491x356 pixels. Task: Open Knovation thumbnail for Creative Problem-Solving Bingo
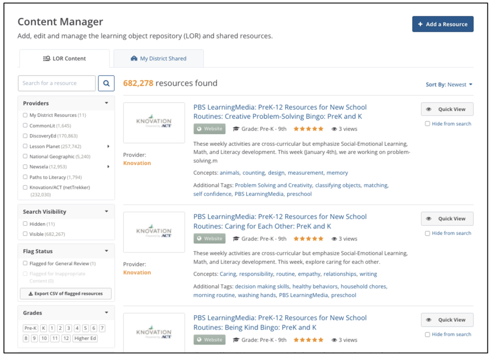[x=154, y=123]
